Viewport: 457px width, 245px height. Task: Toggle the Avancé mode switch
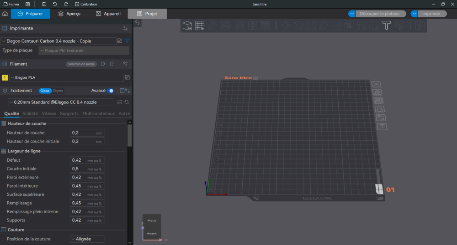(x=111, y=91)
